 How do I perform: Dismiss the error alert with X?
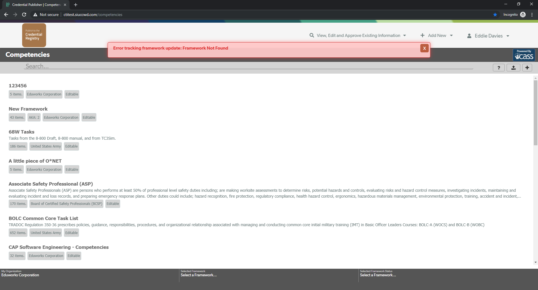424,48
